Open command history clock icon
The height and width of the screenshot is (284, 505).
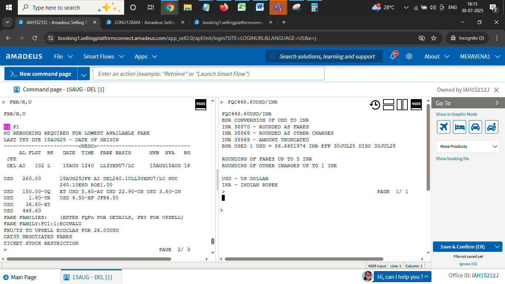[x=375, y=105]
